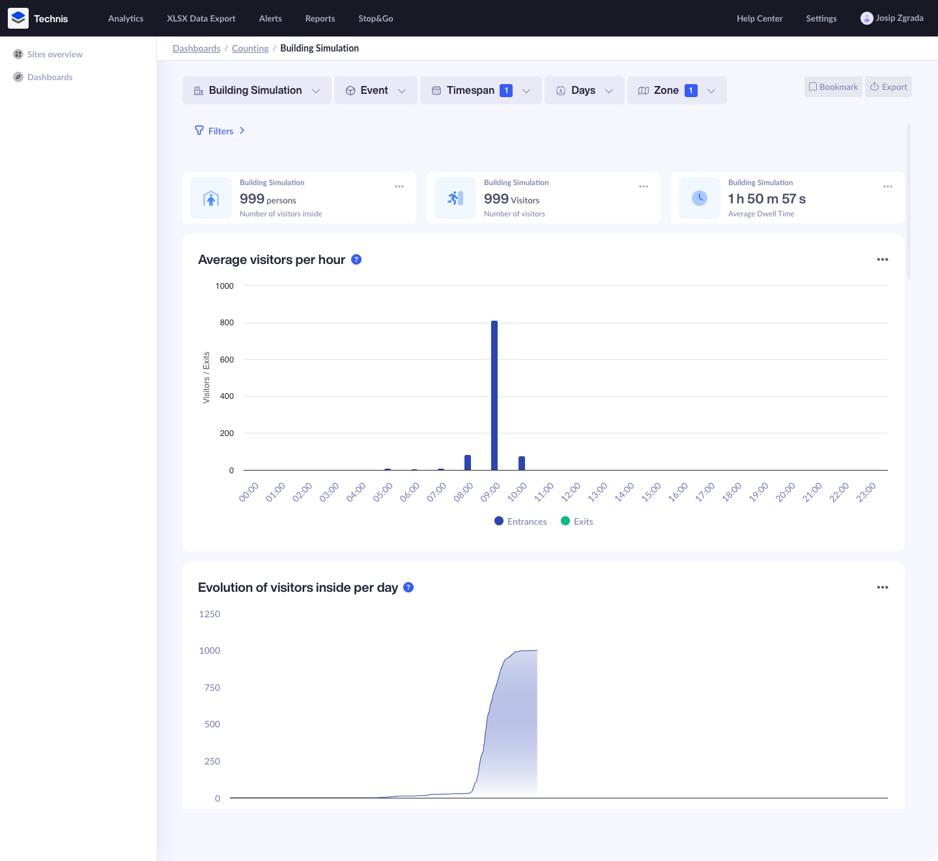
Task: Open three-dot menu of Average visitors chart
Action: [x=882, y=259]
